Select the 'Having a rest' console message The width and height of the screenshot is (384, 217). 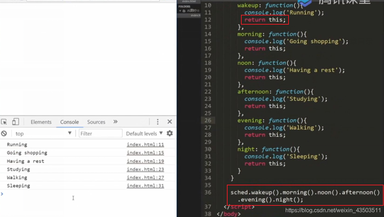click(25, 161)
